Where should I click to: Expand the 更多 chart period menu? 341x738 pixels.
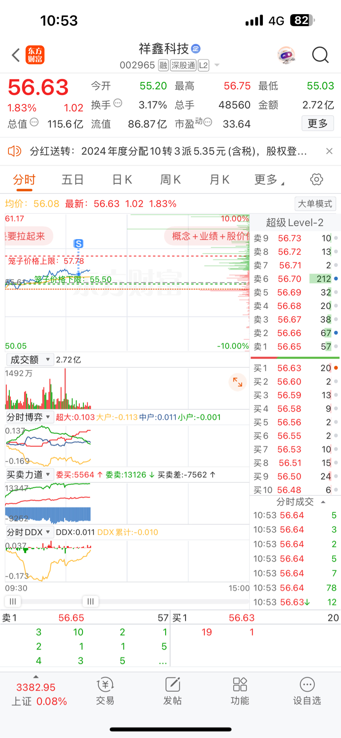click(x=269, y=180)
